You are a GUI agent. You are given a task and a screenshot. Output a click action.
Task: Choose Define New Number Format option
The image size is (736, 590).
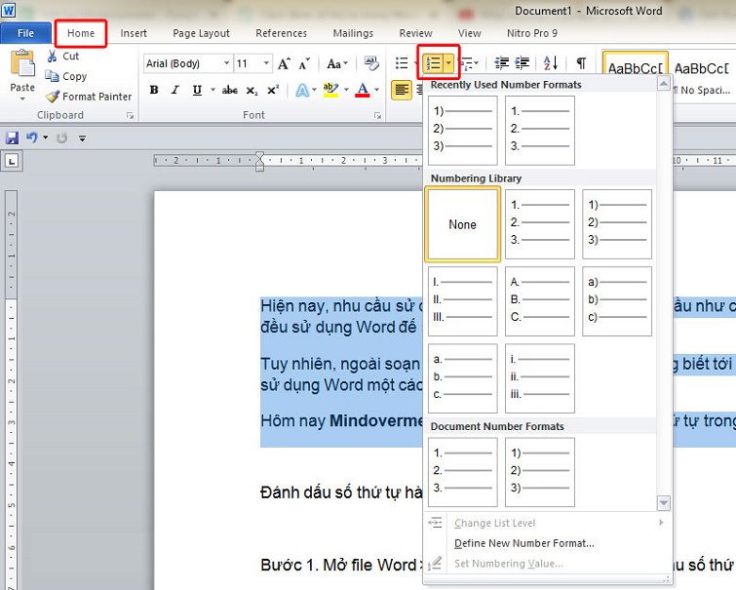(524, 543)
